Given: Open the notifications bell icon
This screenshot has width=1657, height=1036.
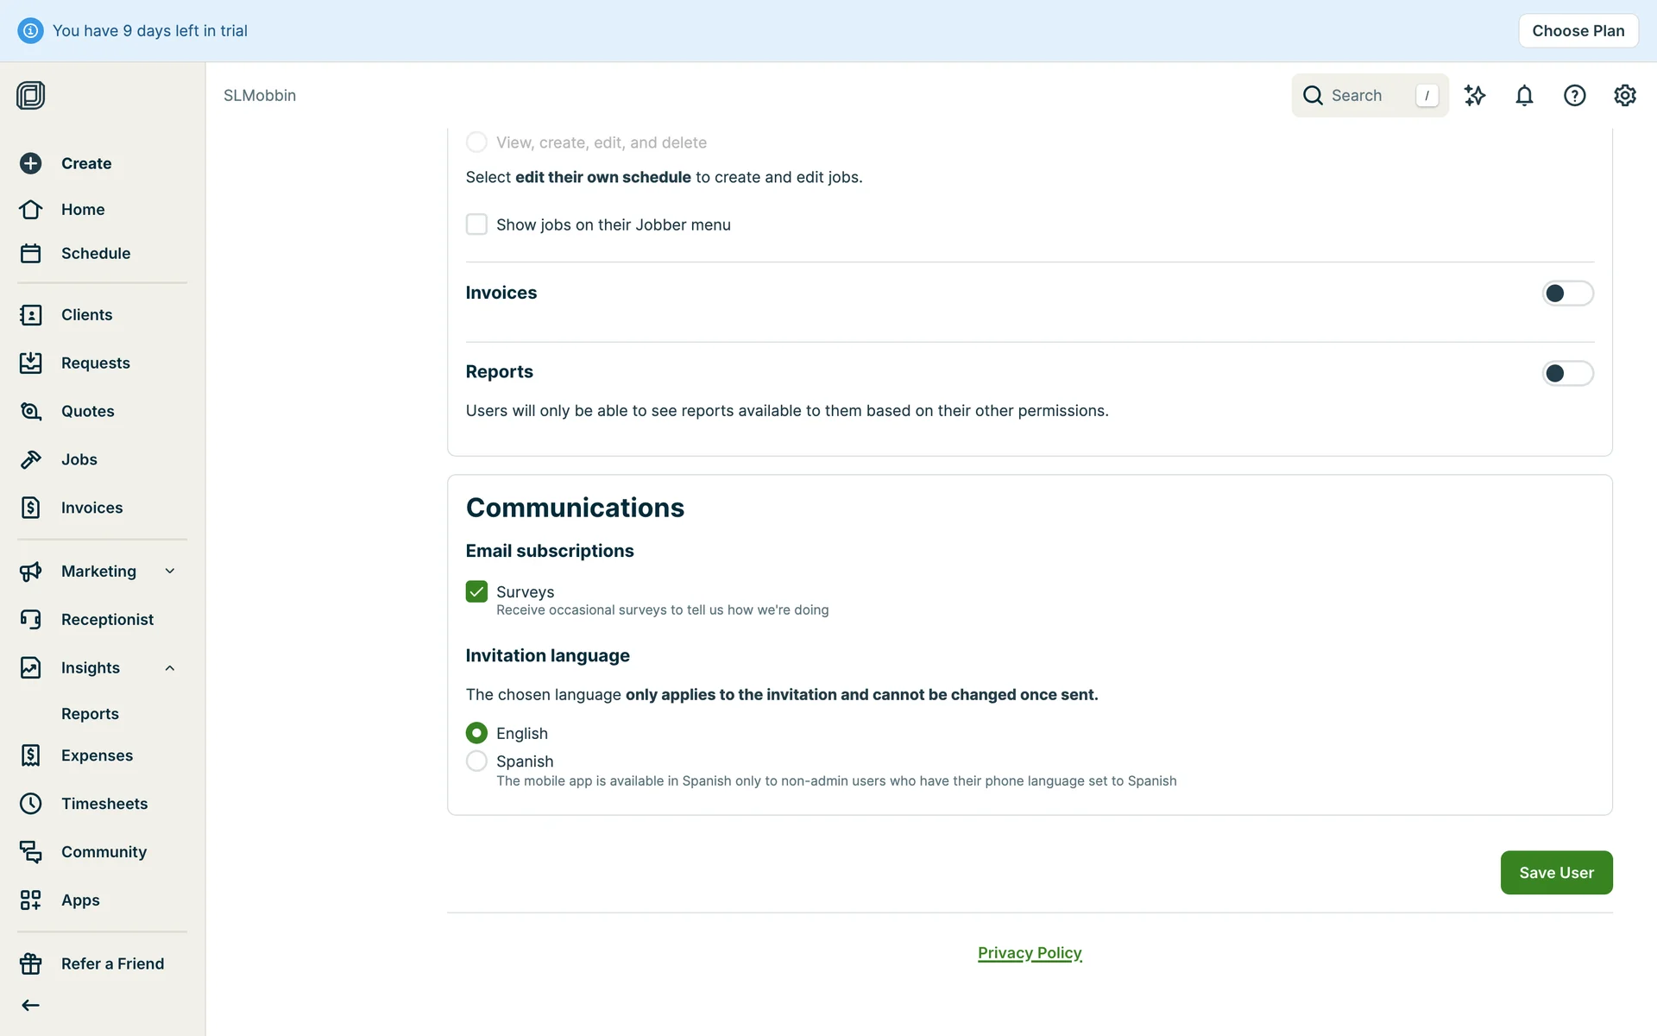Looking at the screenshot, I should tap(1524, 96).
